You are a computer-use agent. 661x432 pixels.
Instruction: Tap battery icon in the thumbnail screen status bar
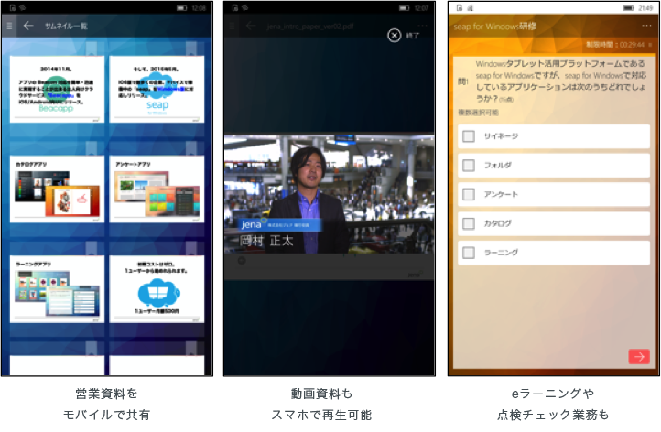pos(181,8)
